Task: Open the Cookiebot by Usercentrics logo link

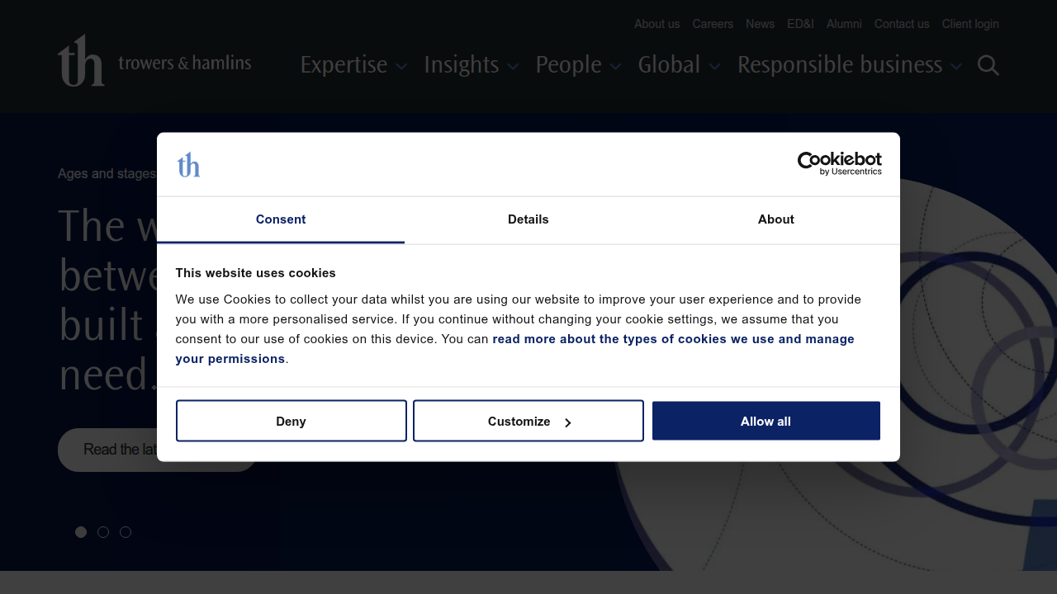Action: 840,164
